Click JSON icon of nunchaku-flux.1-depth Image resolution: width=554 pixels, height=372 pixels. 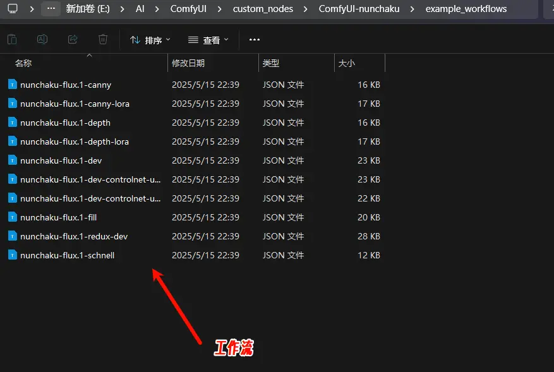point(13,123)
